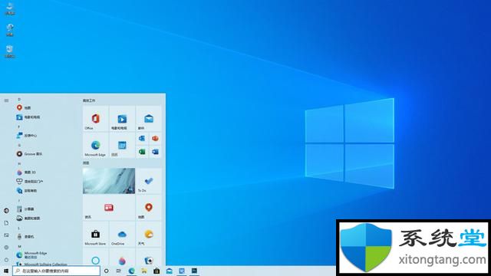This screenshot has height=276, width=491.
Task: Open Settings gear in Start left rail
Action: click(x=6, y=248)
